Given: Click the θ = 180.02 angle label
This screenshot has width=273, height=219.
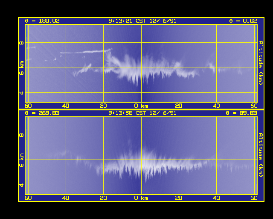Looking at the screenshot, I should pos(42,21).
